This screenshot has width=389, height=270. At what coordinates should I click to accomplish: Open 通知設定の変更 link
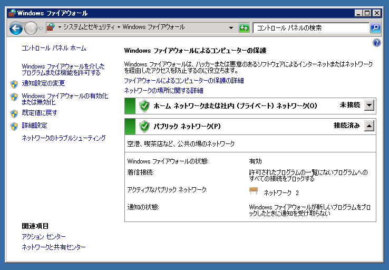pos(43,83)
